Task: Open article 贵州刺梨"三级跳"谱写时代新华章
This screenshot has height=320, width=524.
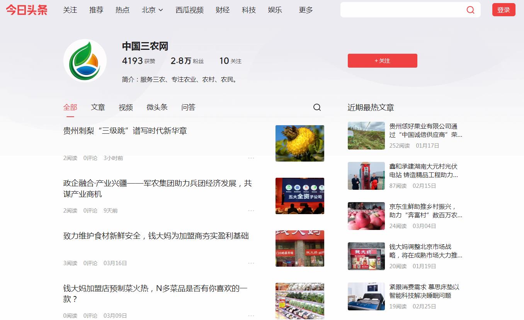Action: [125, 131]
